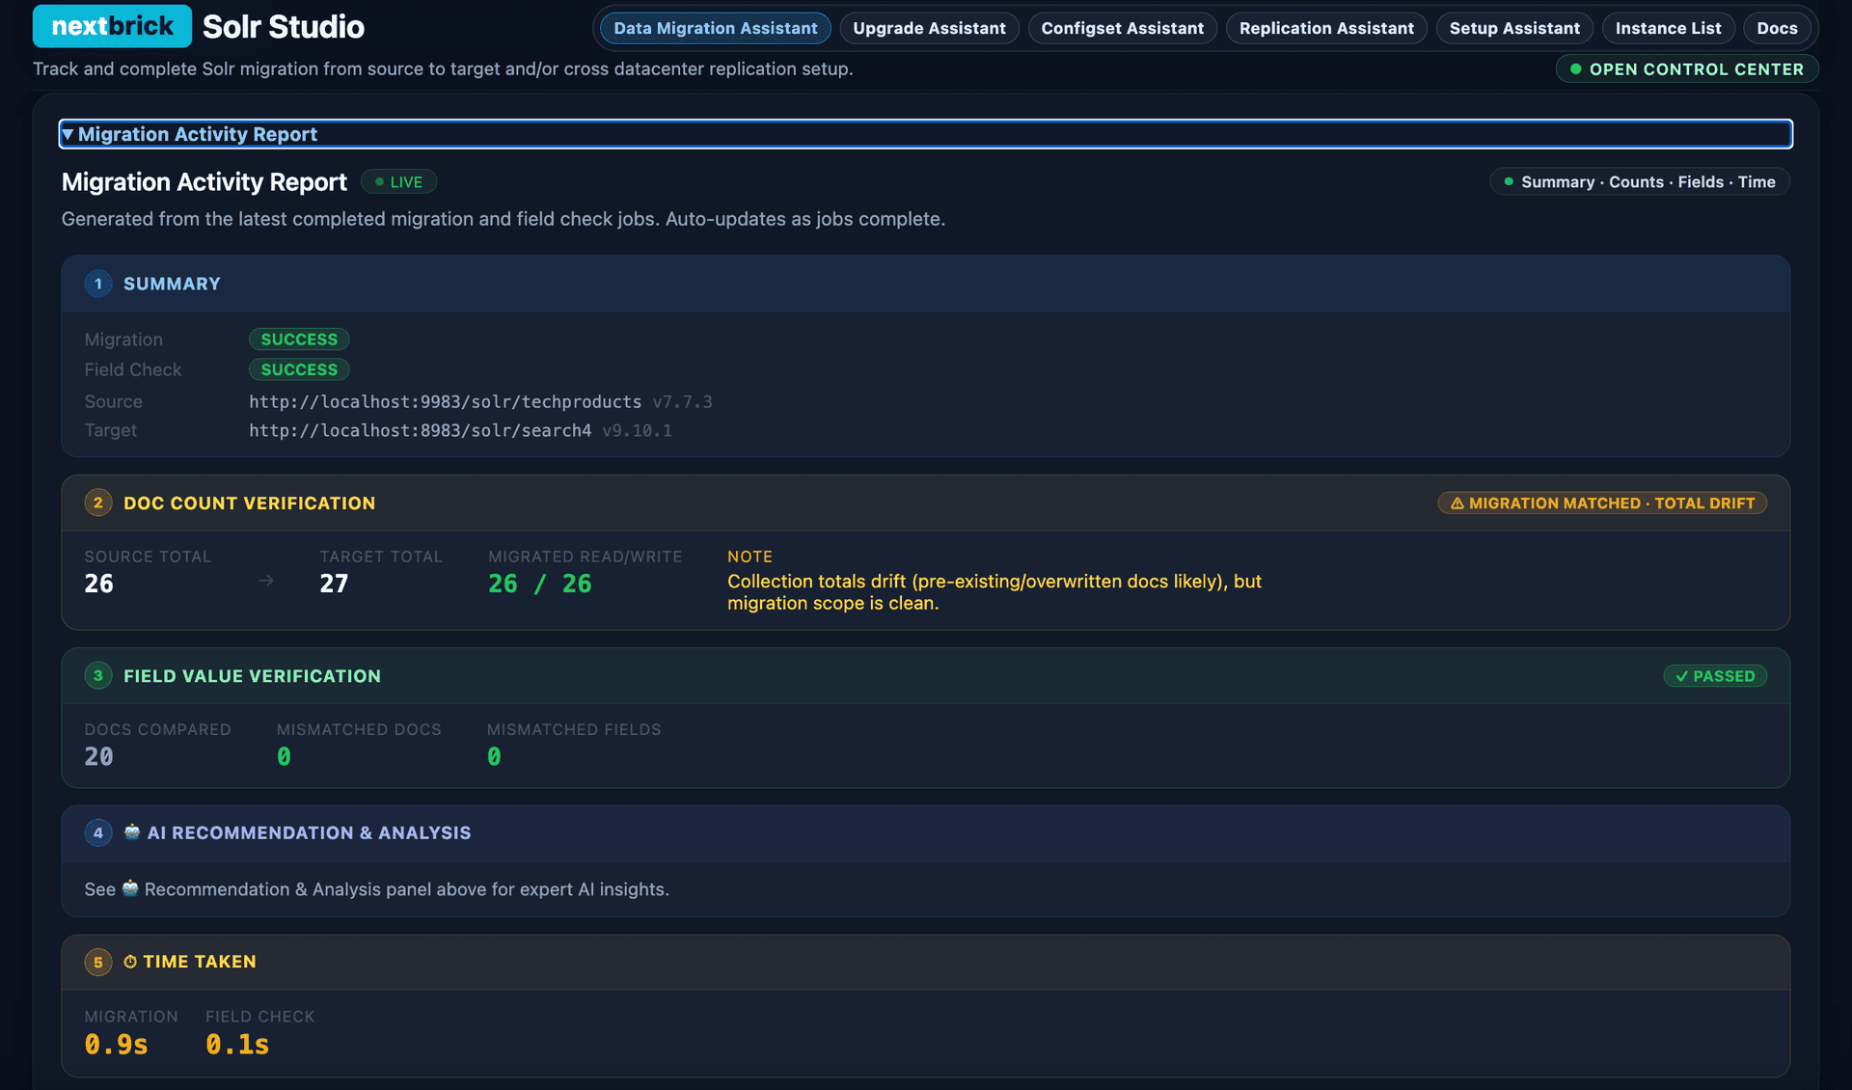Image resolution: width=1852 pixels, height=1090 pixels.
Task: Click the Migration Matched · Total Drift warning badge
Action: pyautogui.click(x=1602, y=503)
